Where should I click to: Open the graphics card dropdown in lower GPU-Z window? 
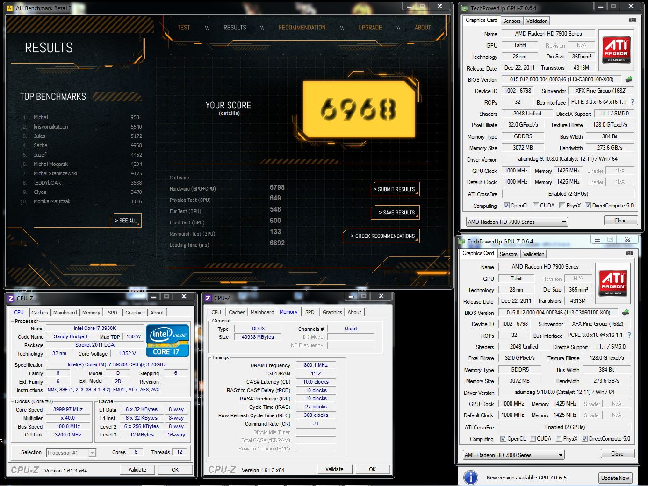(514, 455)
